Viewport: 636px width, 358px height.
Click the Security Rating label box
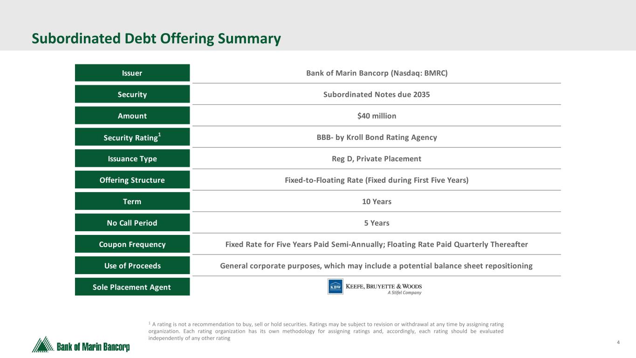(x=132, y=138)
